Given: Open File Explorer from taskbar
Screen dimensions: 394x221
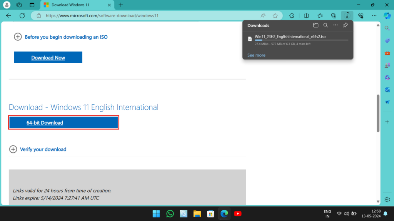Looking at the screenshot, I should click(x=197, y=214).
